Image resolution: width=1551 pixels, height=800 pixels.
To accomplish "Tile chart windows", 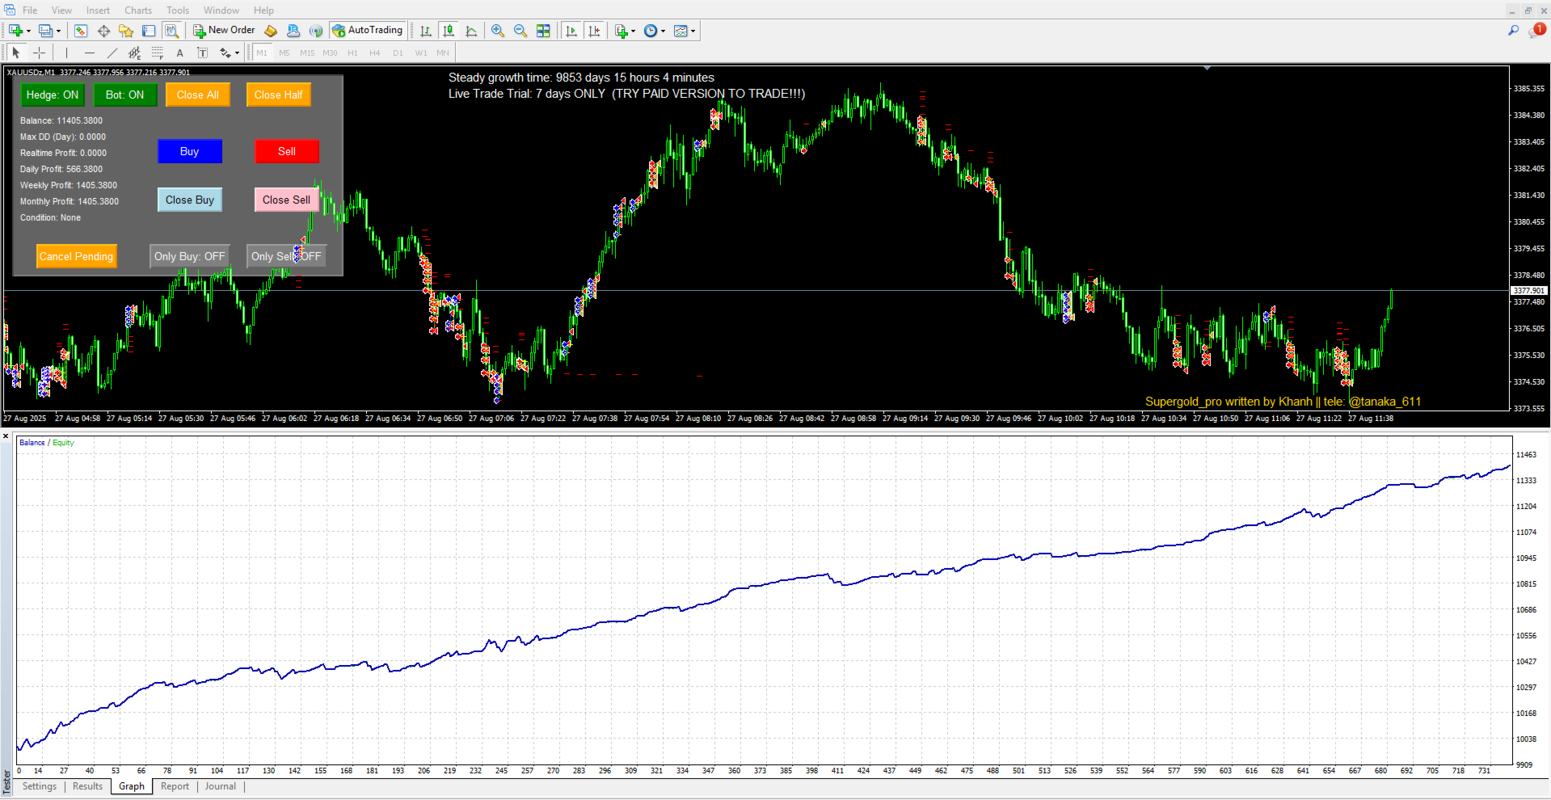I will click(x=543, y=31).
